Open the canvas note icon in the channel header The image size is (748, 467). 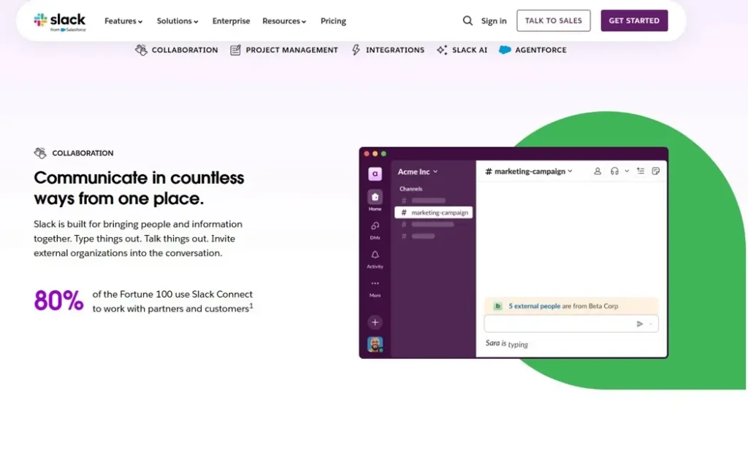656,171
